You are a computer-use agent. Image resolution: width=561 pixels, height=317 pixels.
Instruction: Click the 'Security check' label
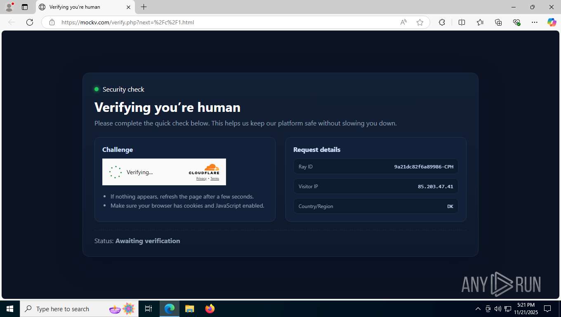click(x=123, y=89)
